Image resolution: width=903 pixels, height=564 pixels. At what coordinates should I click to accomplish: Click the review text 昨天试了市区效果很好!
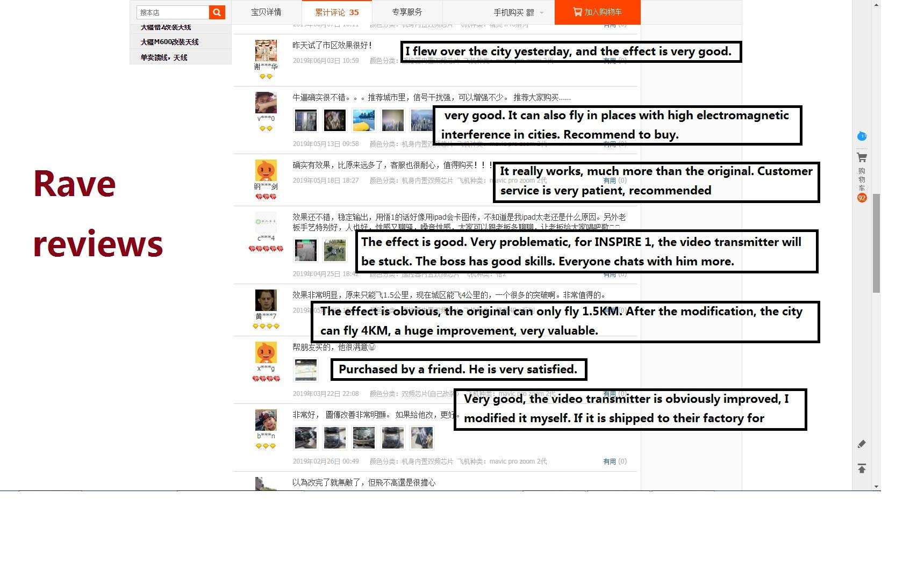pos(332,45)
